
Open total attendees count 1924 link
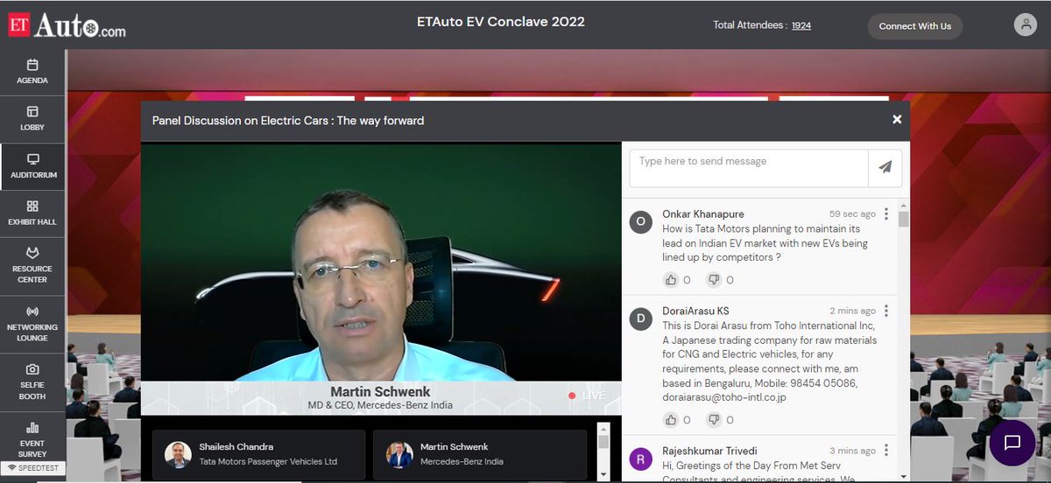801,25
